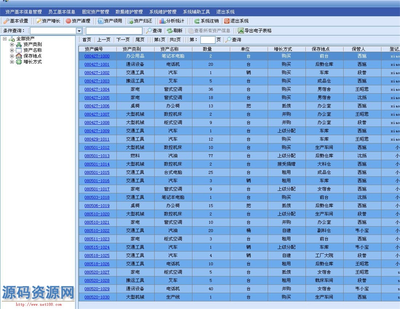Open asset link 080501-1013
Image resolution: width=400 pixels, height=309 pixels.
pyautogui.click(x=97, y=156)
